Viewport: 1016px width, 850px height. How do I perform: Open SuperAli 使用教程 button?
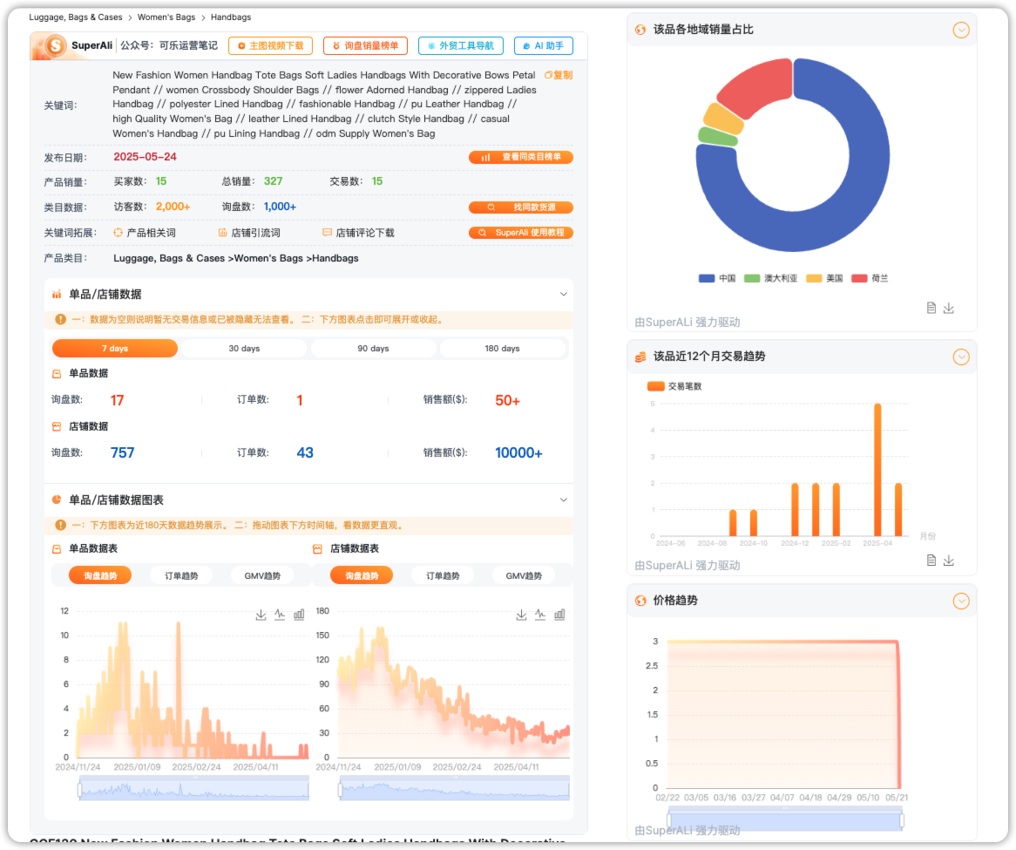(x=521, y=233)
